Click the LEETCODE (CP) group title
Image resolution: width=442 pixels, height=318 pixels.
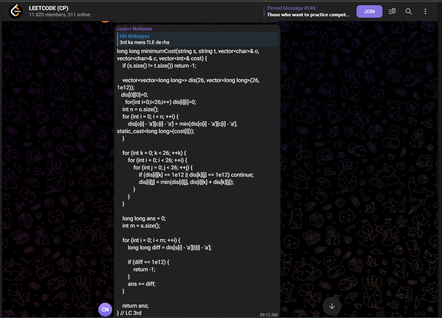coord(49,8)
